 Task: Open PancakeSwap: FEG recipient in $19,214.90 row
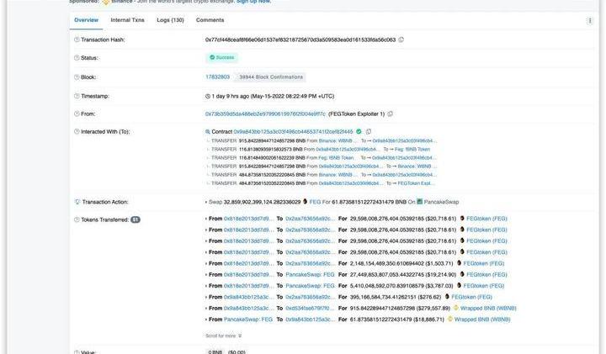pos(311,274)
